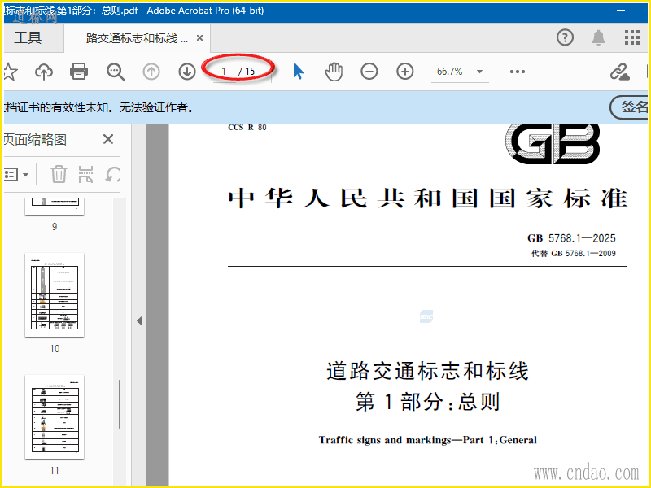Rotate pages with the rotate icon
Image resolution: width=651 pixels, height=488 pixels.
pyautogui.click(x=112, y=174)
